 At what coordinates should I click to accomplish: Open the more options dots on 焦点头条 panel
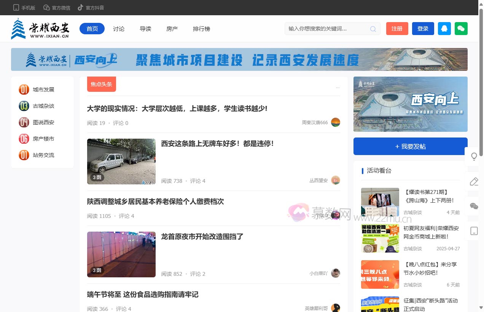click(338, 87)
